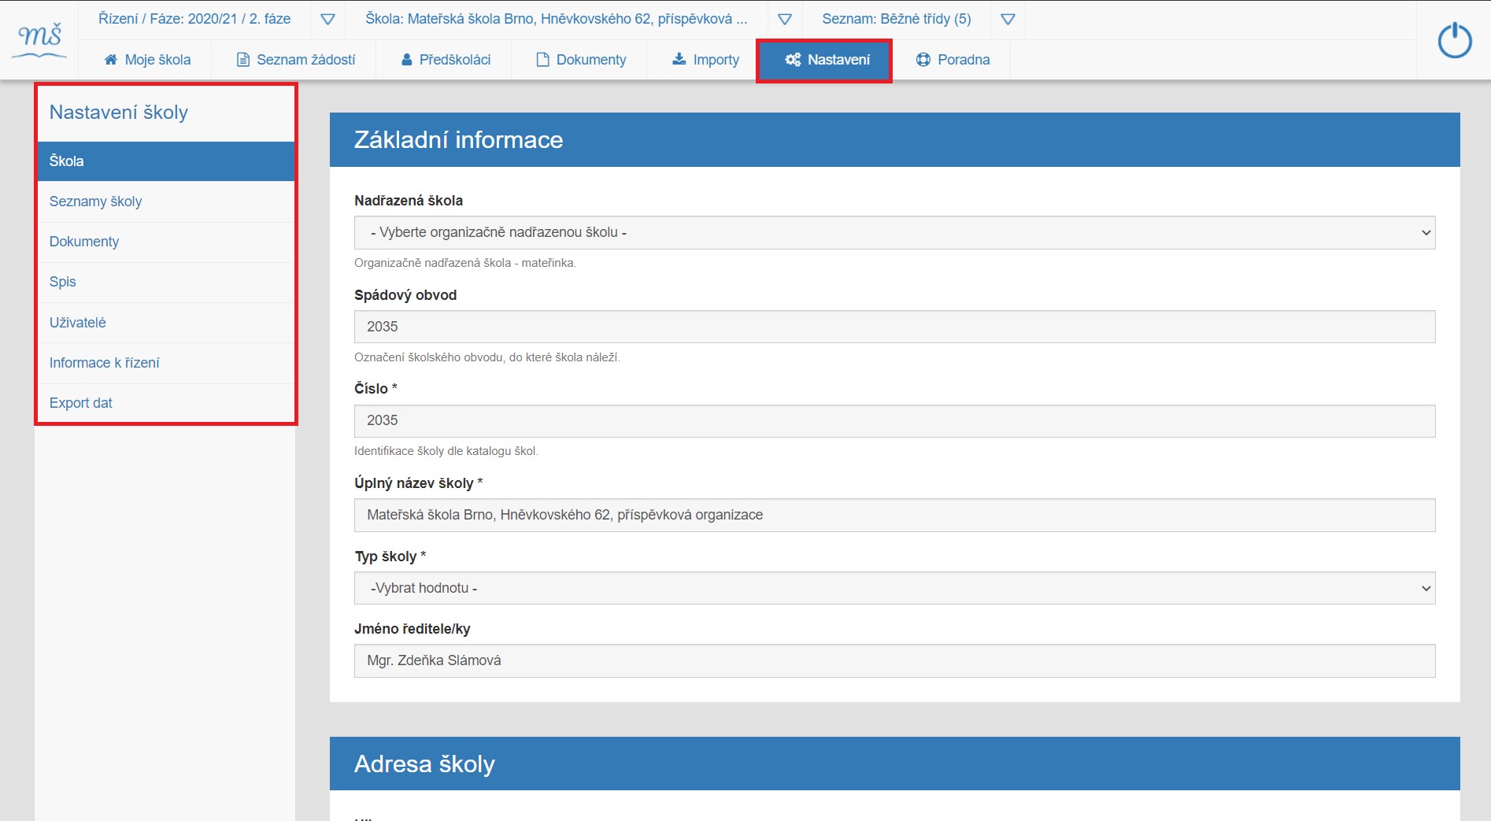Open Dokumenty in the sidebar
The height and width of the screenshot is (821, 1491).
pos(166,242)
